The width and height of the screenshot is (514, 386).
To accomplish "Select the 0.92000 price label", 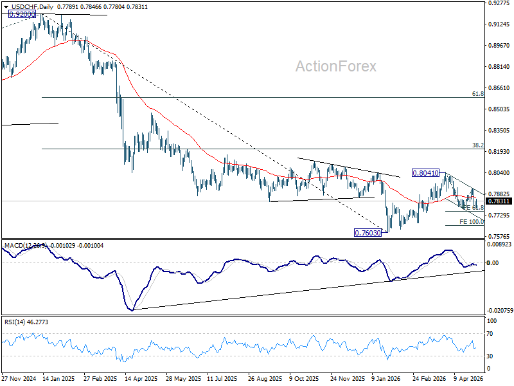I will pyautogui.click(x=22, y=14).
